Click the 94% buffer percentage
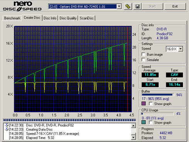Screen dimensions: 189x142 point(179,95)
